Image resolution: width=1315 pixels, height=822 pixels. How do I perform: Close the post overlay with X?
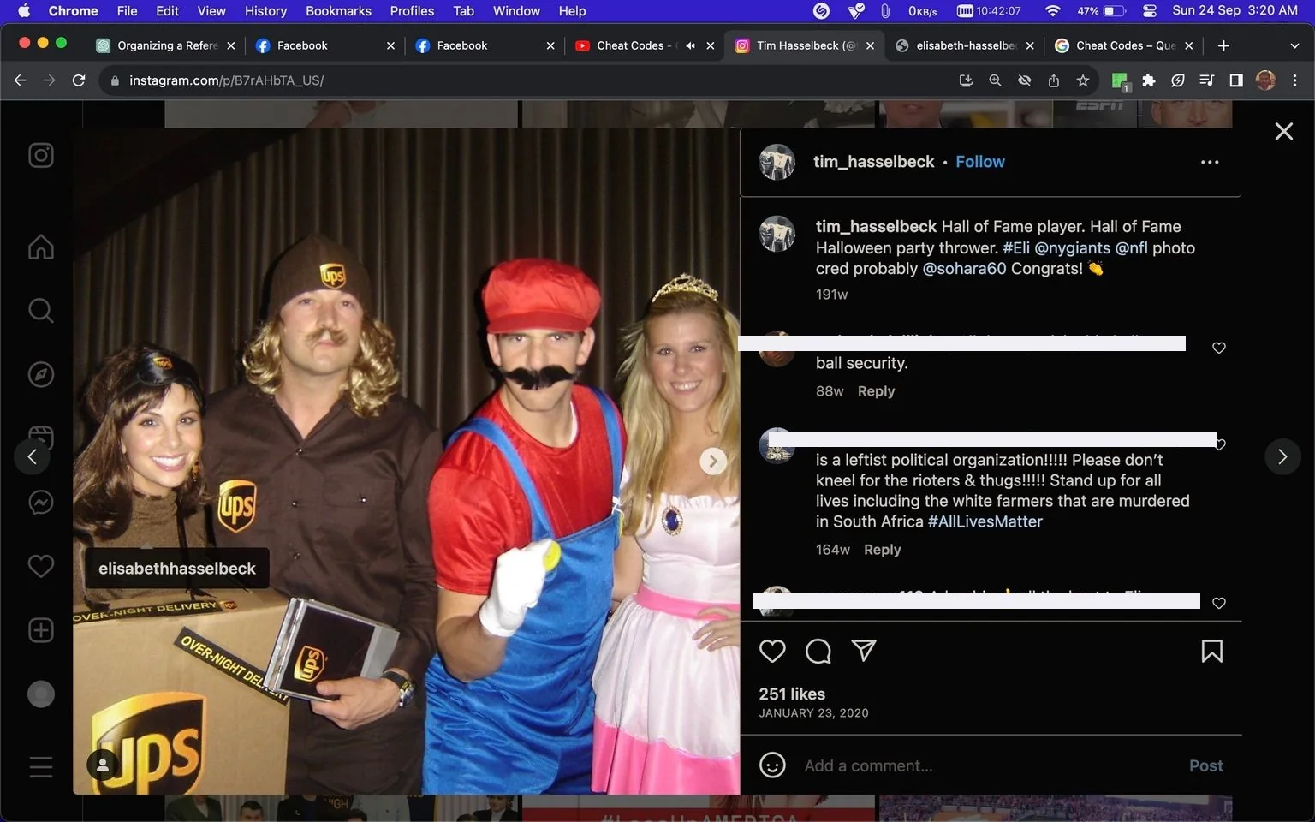[x=1283, y=131]
